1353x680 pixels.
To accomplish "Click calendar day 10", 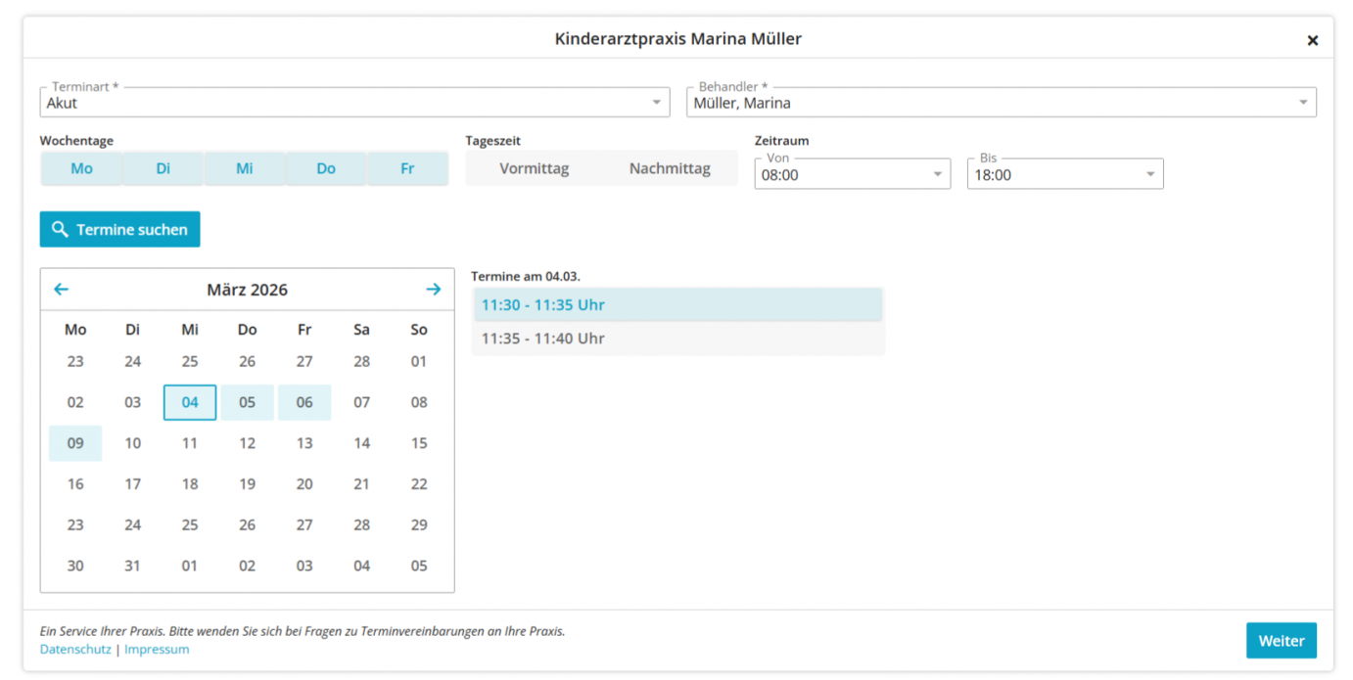I will point(133,443).
